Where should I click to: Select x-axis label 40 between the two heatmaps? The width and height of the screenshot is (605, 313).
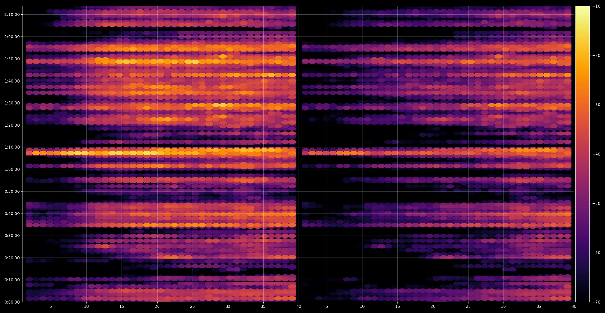coord(299,306)
